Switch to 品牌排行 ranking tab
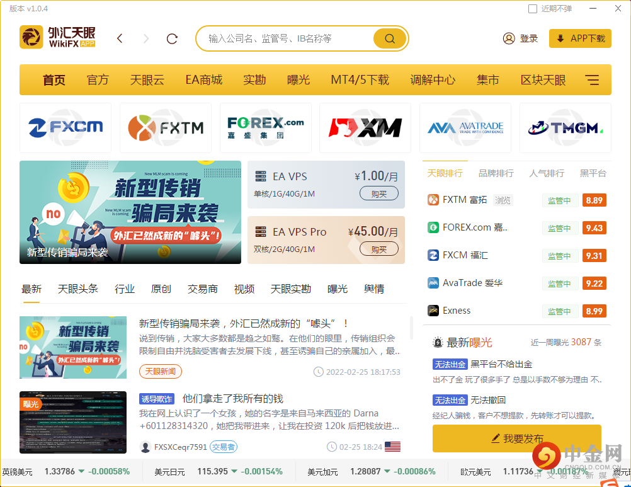This screenshot has width=631, height=487. tap(496, 173)
